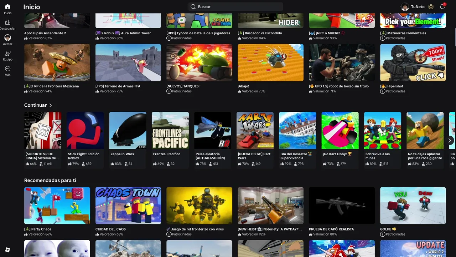Open robot de boxeo sin título thumbnail

click(342, 62)
